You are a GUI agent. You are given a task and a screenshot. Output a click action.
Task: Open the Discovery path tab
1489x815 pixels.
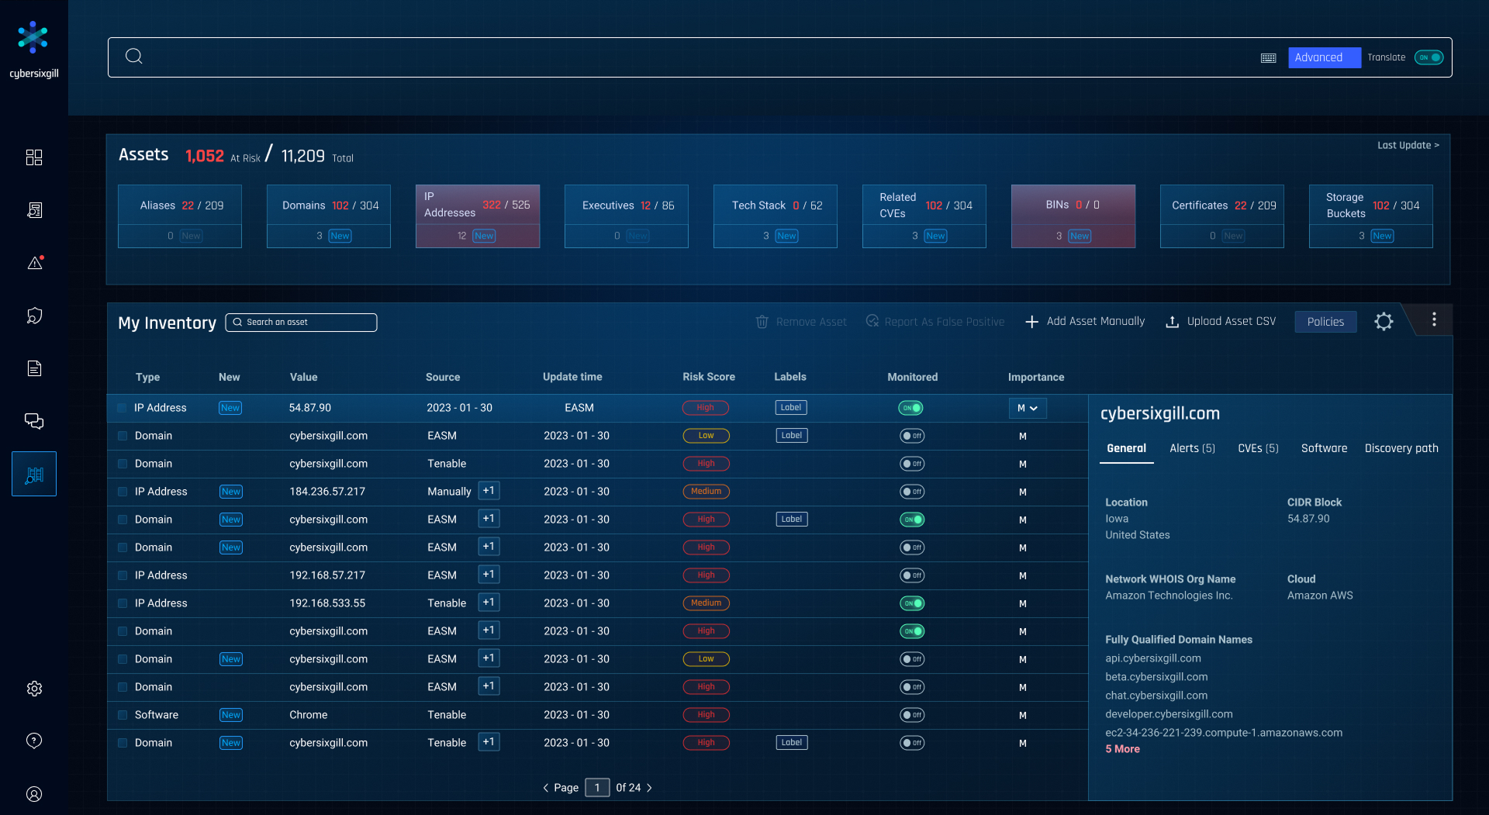click(x=1401, y=448)
